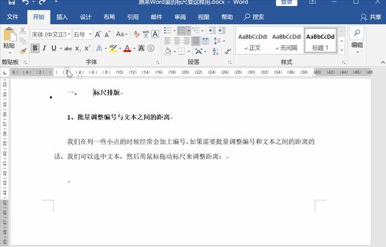Image resolution: width=386 pixels, height=247 pixels.
Task: Click the Copy icon in clipboard group
Action: tap(23, 41)
